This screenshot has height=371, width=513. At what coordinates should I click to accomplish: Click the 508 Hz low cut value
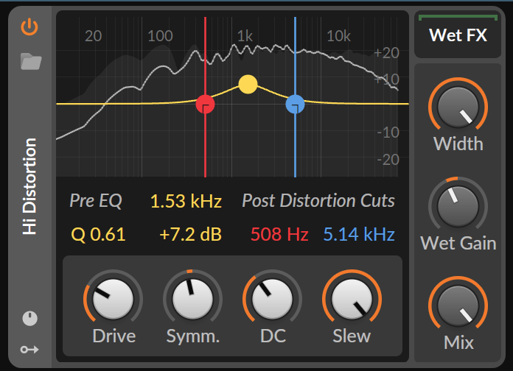[279, 234]
